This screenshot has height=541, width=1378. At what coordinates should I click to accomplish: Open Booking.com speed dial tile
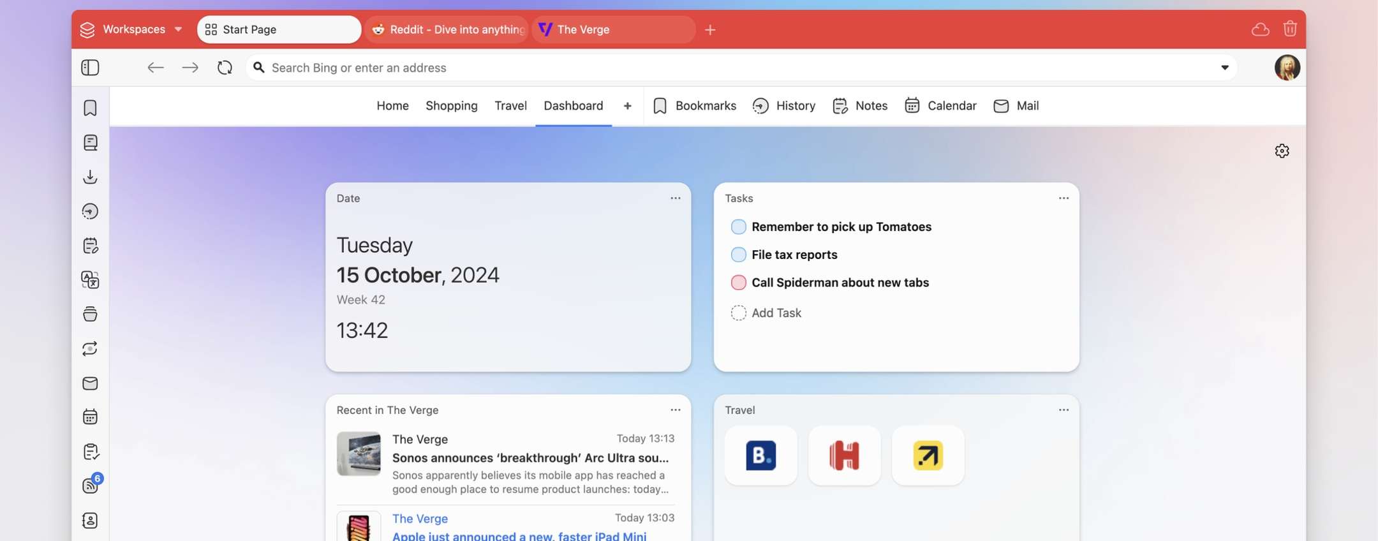click(761, 456)
